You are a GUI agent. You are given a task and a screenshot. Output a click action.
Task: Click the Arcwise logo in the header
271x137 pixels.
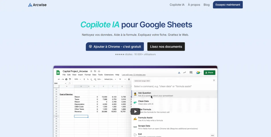coord(37,5)
